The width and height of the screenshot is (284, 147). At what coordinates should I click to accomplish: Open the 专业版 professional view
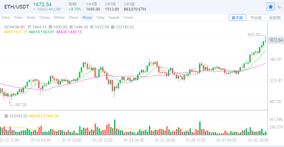point(256,18)
